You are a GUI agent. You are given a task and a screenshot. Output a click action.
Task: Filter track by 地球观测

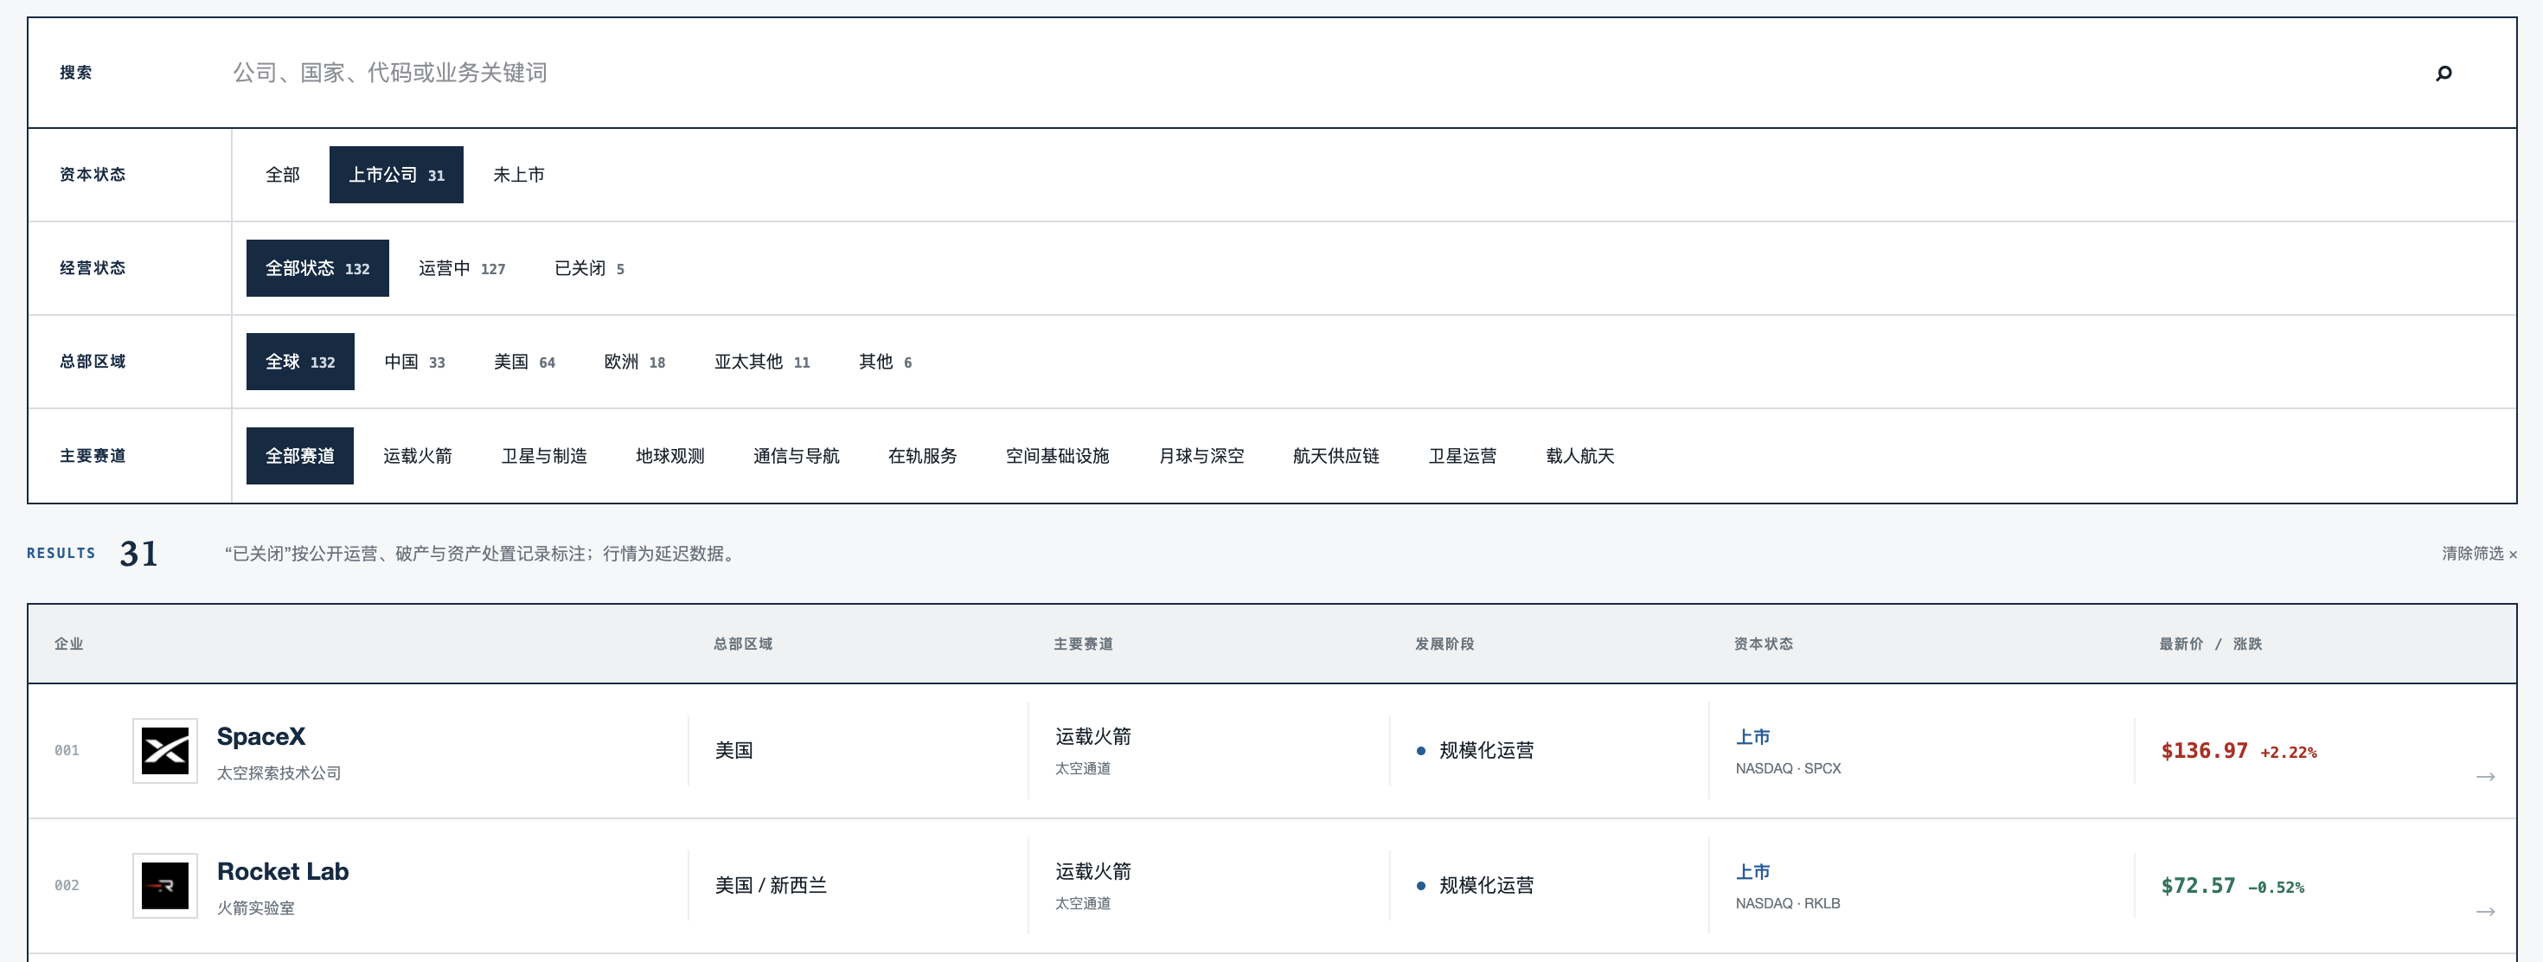tap(669, 456)
